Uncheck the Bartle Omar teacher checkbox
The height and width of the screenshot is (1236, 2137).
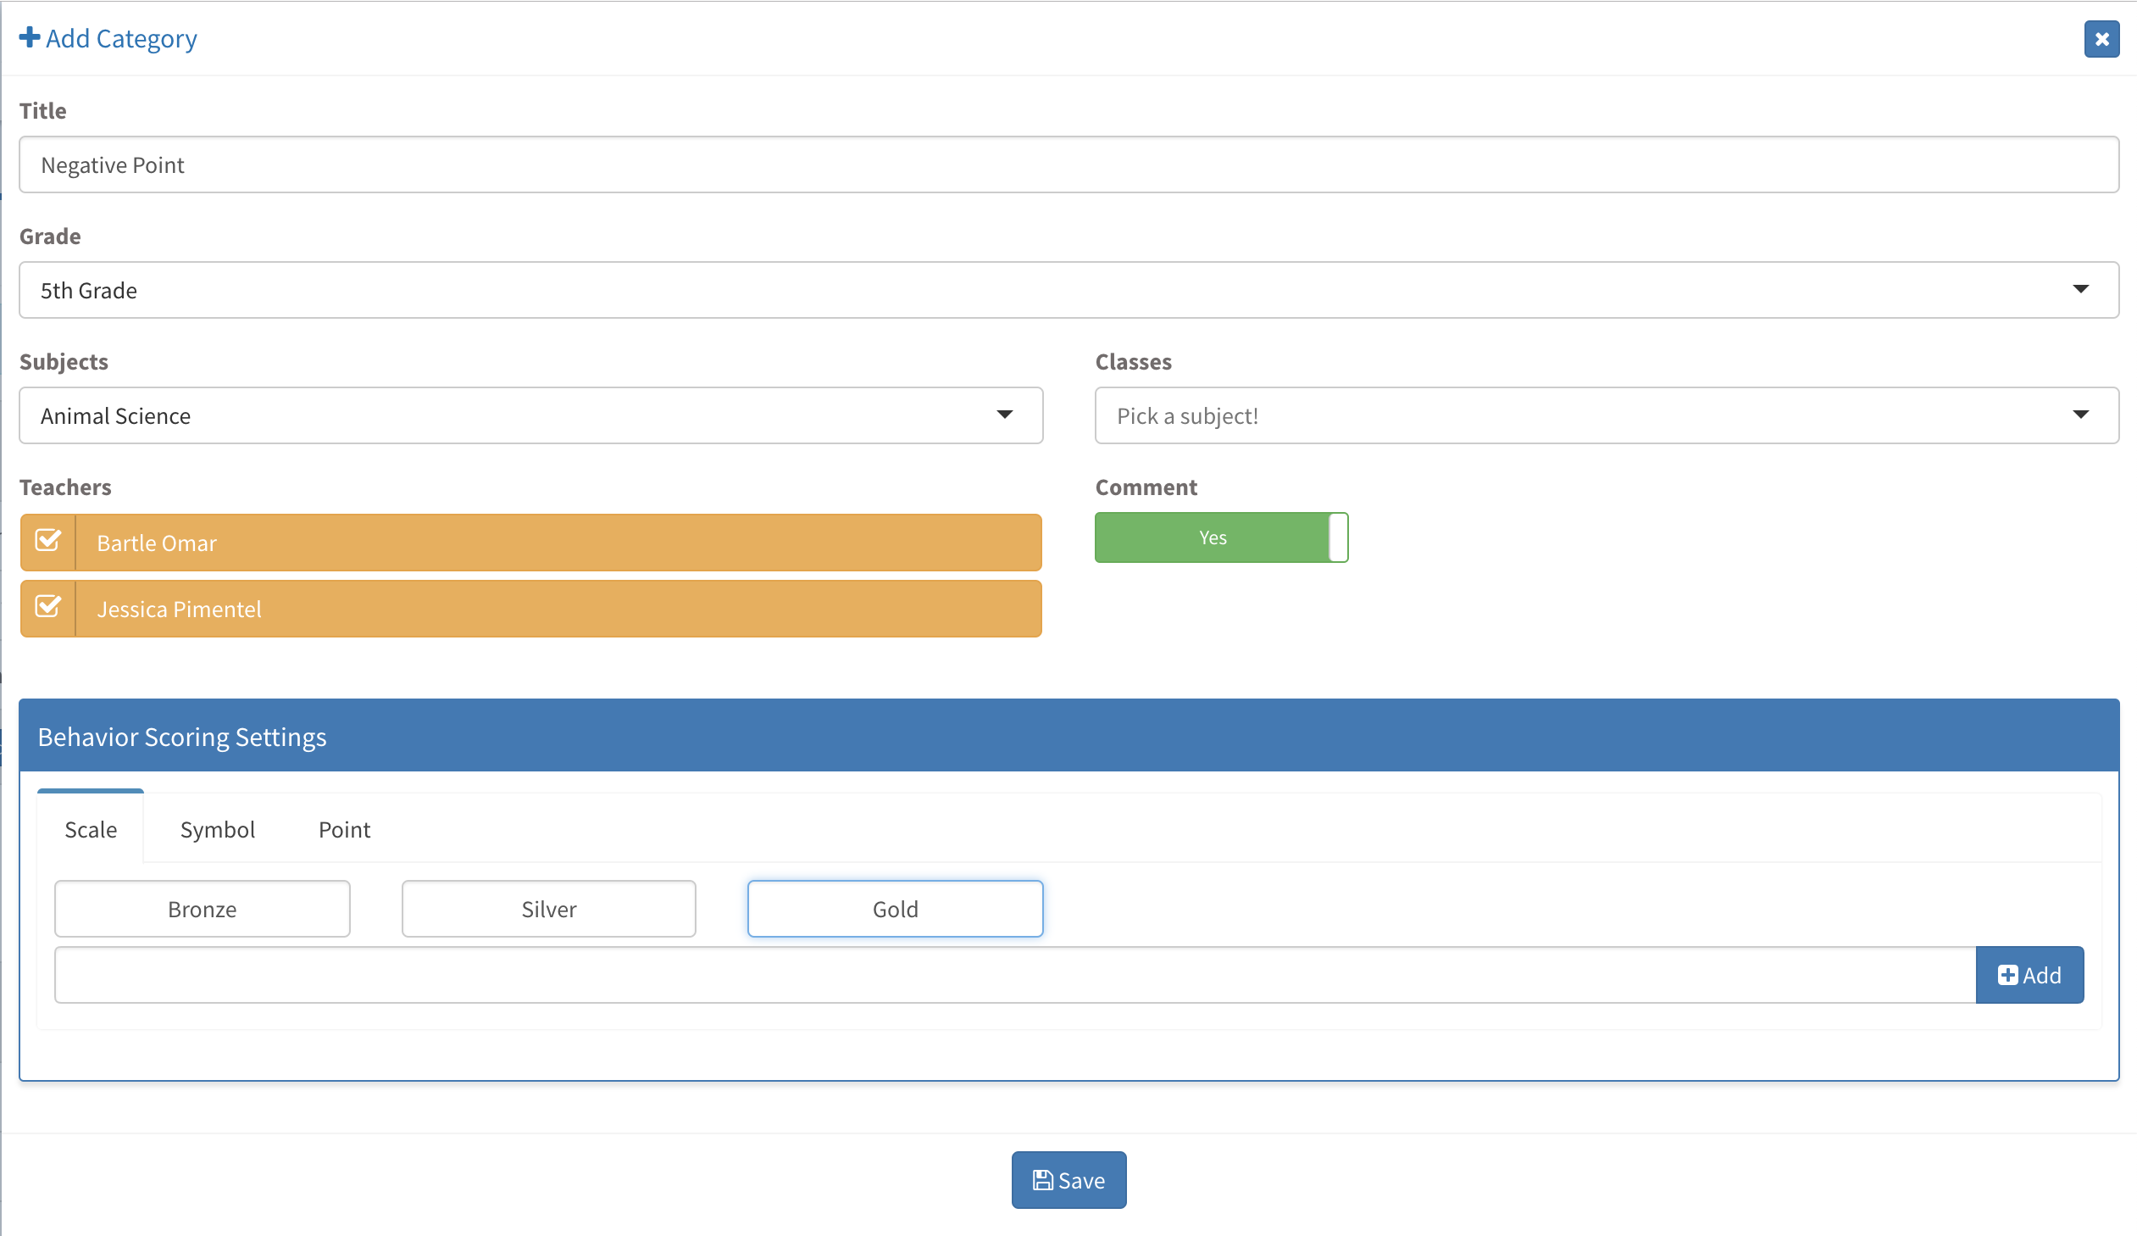48,541
